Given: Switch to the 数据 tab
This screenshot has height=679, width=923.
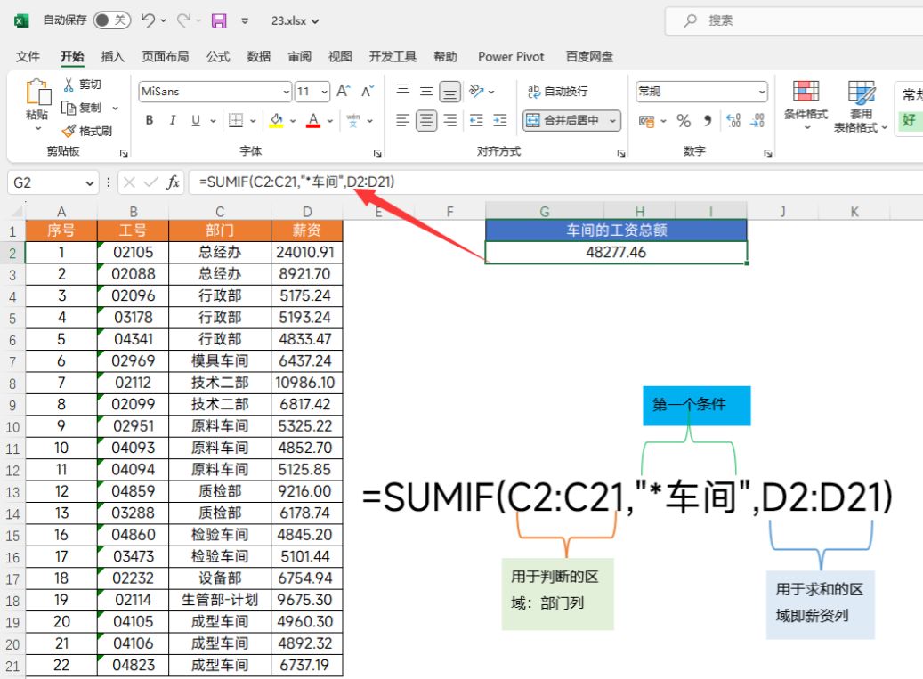Looking at the screenshot, I should (x=258, y=56).
